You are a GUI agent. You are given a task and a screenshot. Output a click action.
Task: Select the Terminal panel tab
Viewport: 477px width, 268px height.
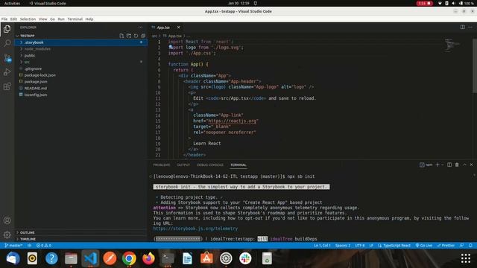point(238,165)
